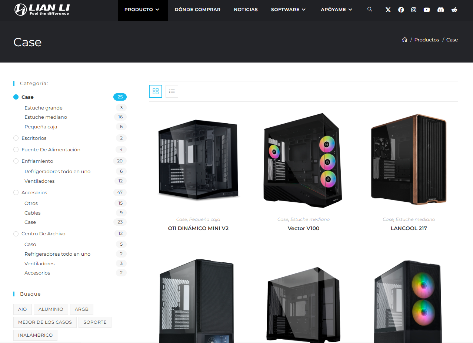The height and width of the screenshot is (343, 473).
Task: Open O11 DINÁMICO MINI V2 product image
Action: (x=198, y=159)
